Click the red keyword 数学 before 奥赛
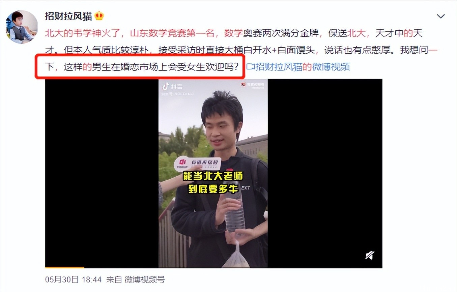Viewport: 457px width, 292px height. [x=233, y=33]
